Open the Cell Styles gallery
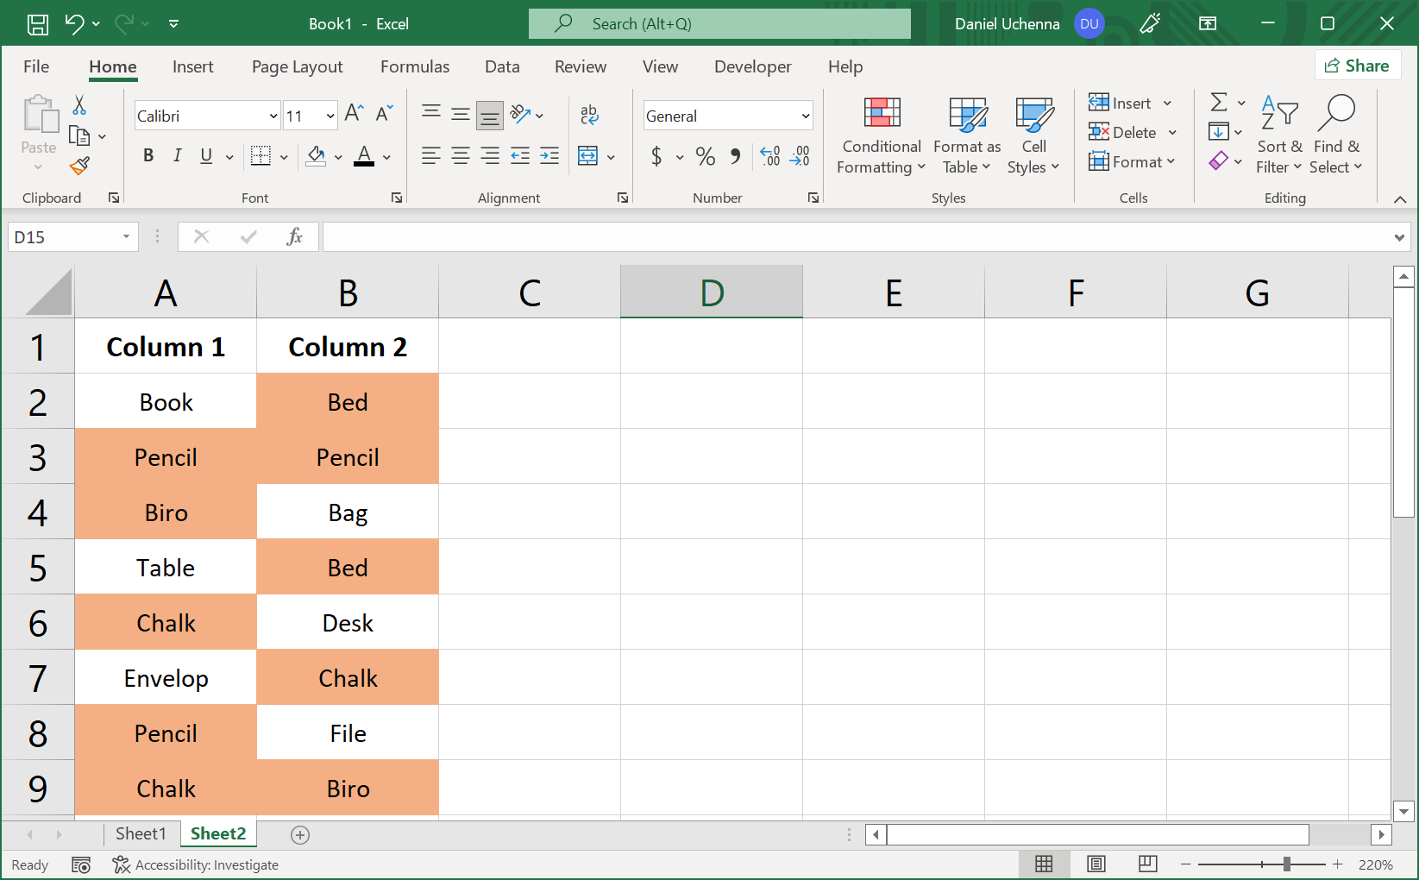 click(1033, 135)
